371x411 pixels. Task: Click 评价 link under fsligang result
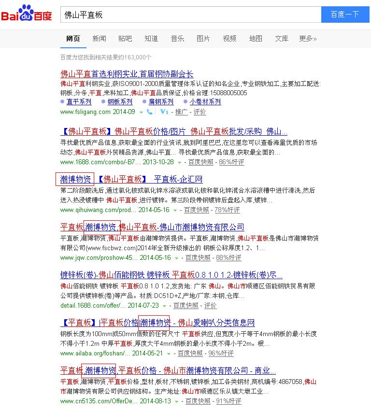click(x=200, y=112)
